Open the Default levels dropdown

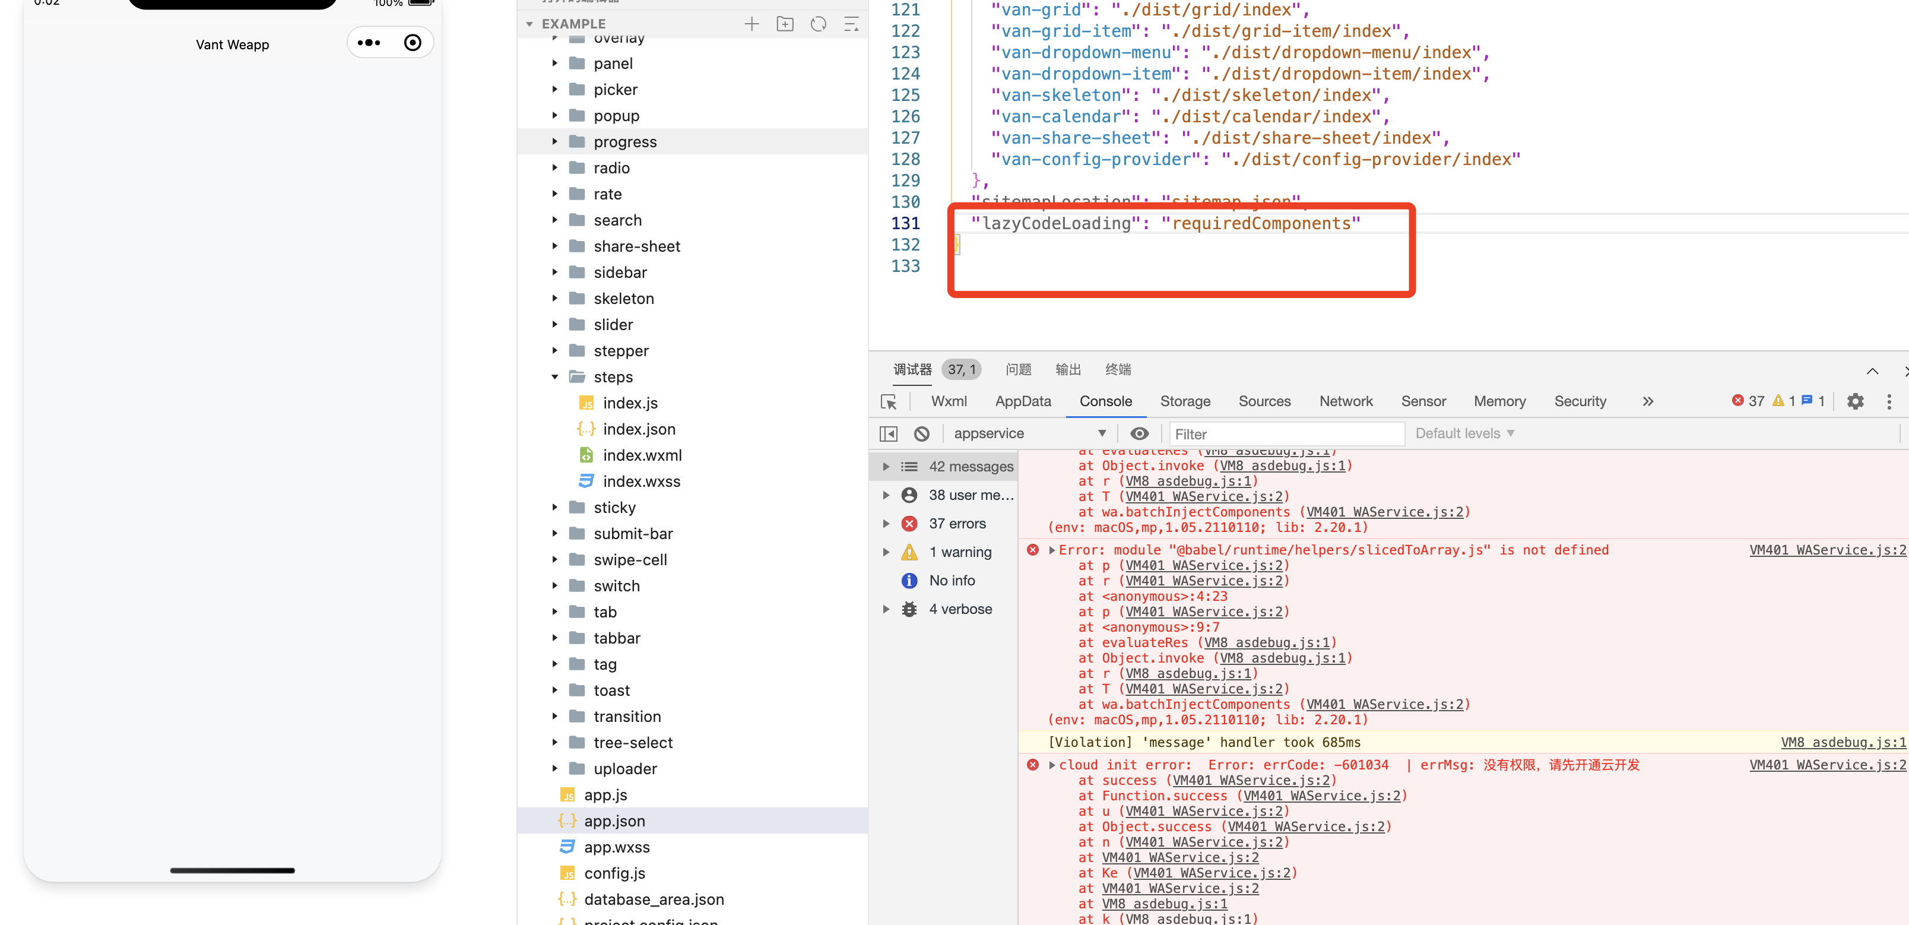(1464, 433)
